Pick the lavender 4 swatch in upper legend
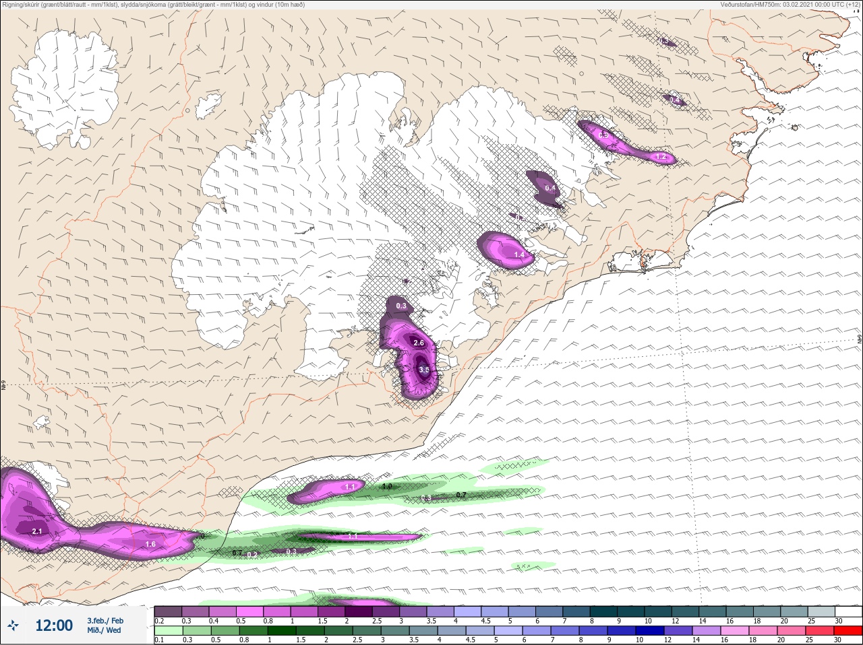This screenshot has height=645, width=863. tap(467, 611)
